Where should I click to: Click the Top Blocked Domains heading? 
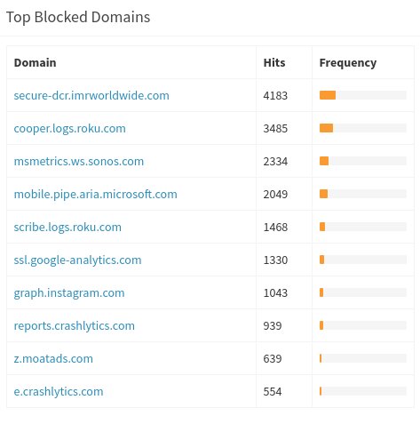[x=78, y=17]
